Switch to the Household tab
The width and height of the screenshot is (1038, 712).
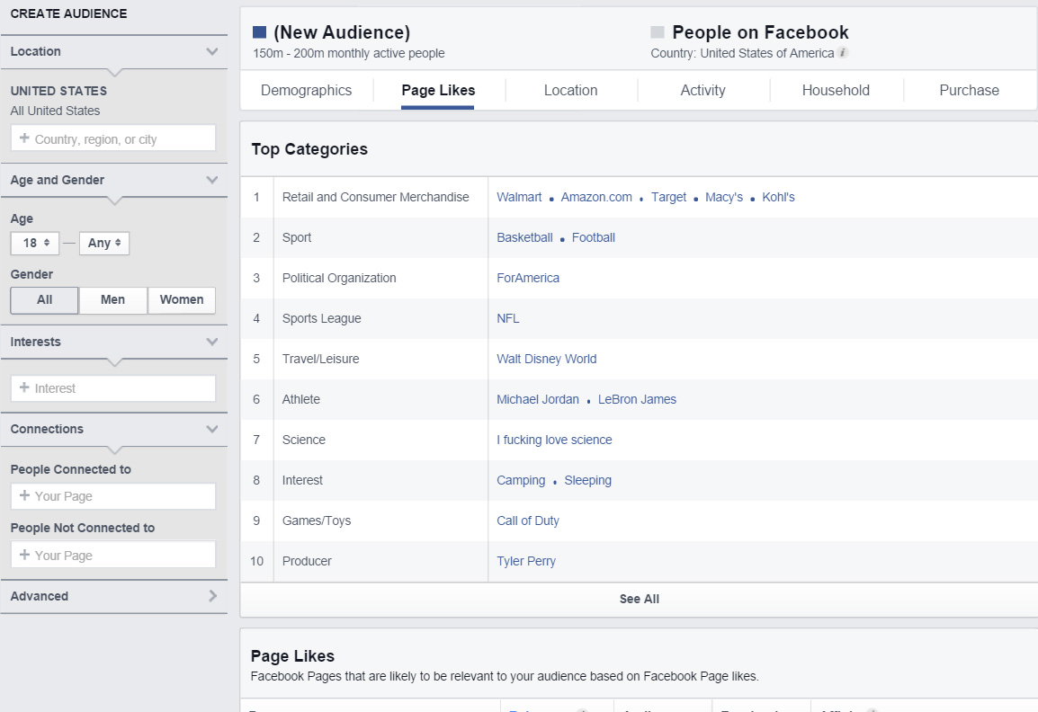point(837,90)
